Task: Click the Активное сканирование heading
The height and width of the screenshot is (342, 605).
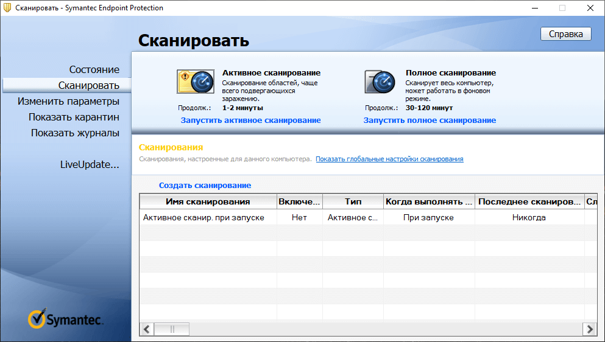Action: pos(271,73)
